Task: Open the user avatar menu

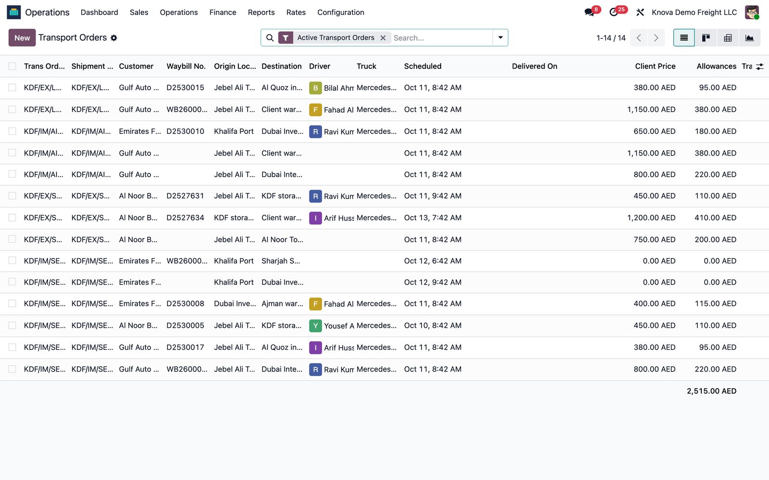Action: (752, 12)
